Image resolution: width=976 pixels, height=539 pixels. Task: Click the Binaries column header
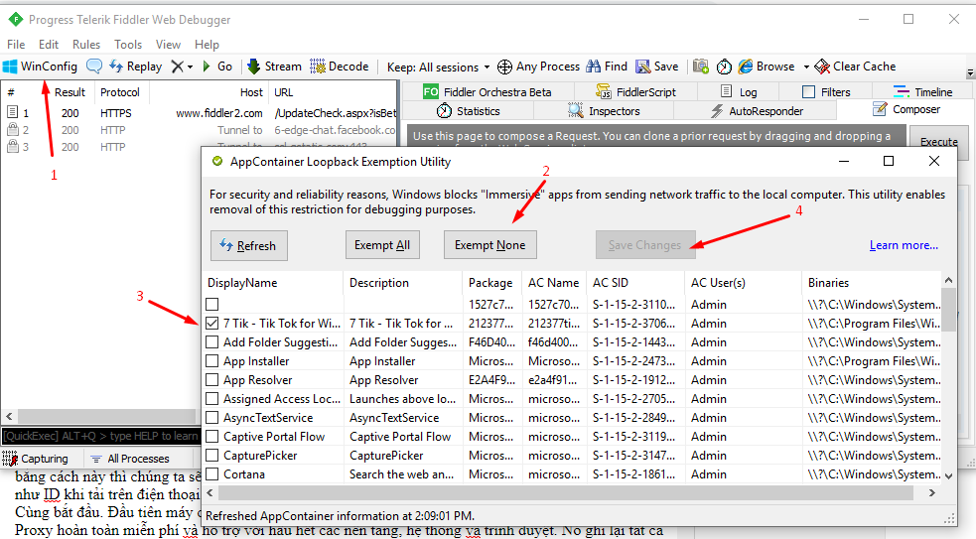[x=872, y=283]
